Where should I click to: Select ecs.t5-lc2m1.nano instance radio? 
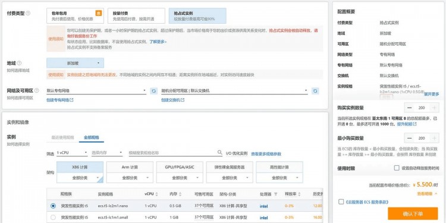point(53,206)
